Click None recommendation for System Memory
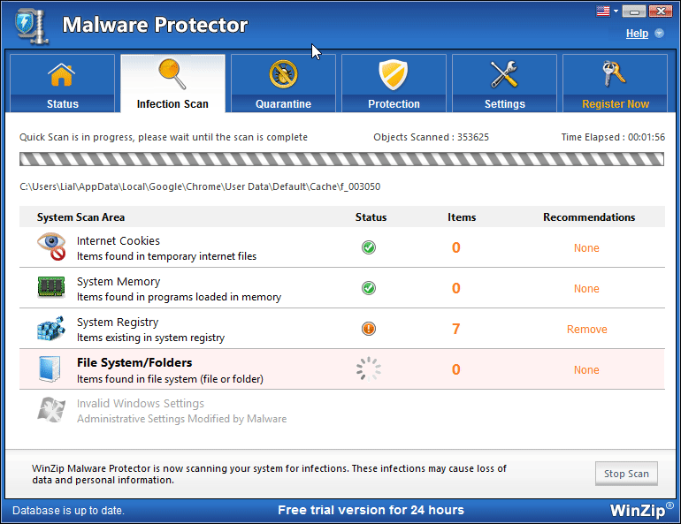 click(586, 289)
